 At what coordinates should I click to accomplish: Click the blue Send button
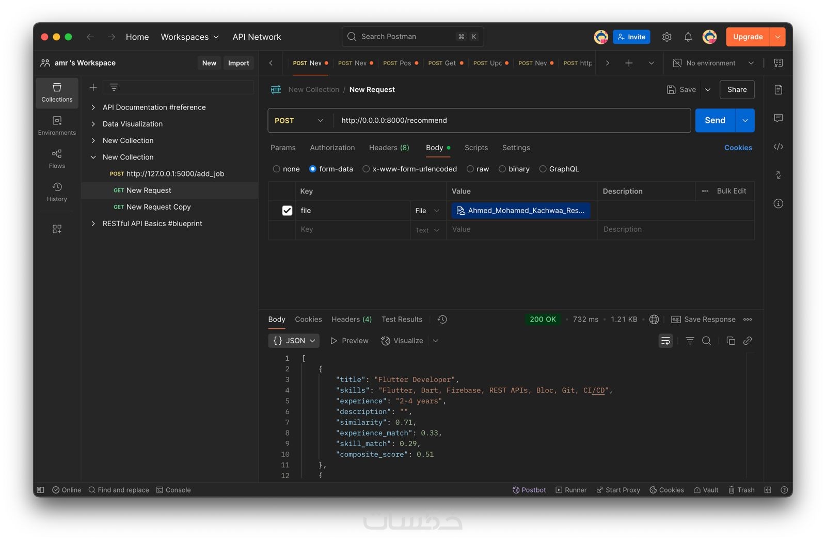point(715,120)
